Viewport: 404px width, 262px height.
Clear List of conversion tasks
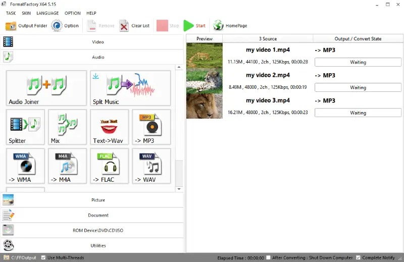[134, 26]
